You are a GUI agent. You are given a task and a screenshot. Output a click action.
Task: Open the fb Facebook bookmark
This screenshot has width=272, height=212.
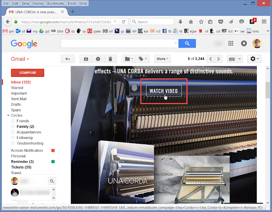[x=167, y=31]
